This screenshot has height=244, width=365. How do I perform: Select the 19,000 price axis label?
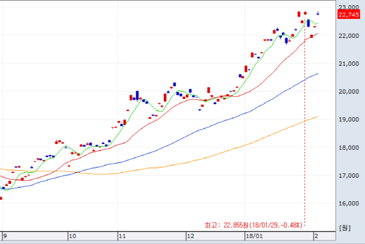coord(348,120)
